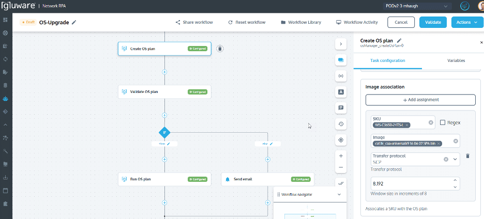The width and height of the screenshot is (484, 219).
Task: Center the canvas with the target icon
Action: 341,140
